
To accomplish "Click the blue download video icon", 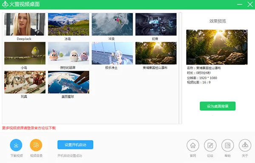I will pyautogui.click(x=16, y=145).
